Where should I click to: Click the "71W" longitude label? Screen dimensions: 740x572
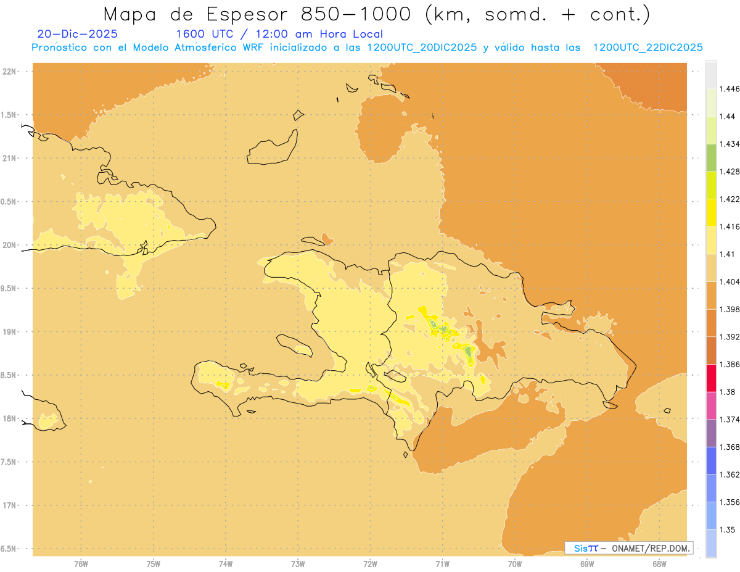442,564
